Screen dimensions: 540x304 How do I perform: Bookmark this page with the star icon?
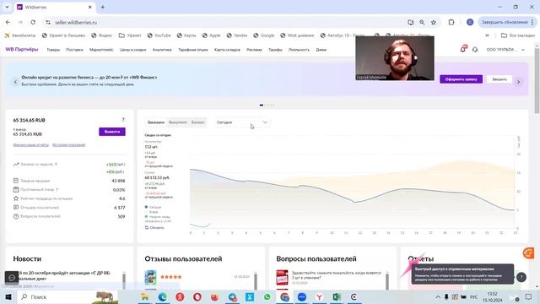click(x=434, y=23)
